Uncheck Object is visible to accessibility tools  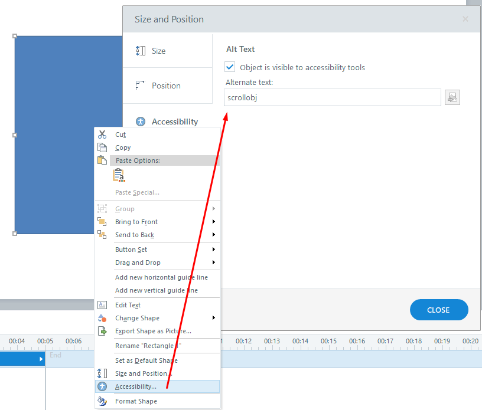point(230,67)
